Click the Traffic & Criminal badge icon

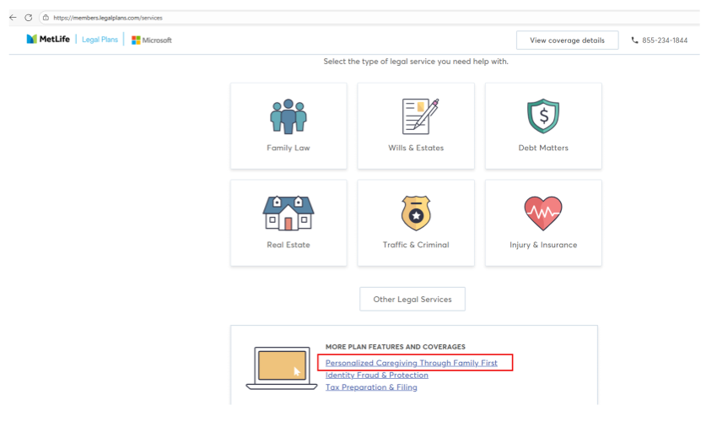(x=415, y=213)
